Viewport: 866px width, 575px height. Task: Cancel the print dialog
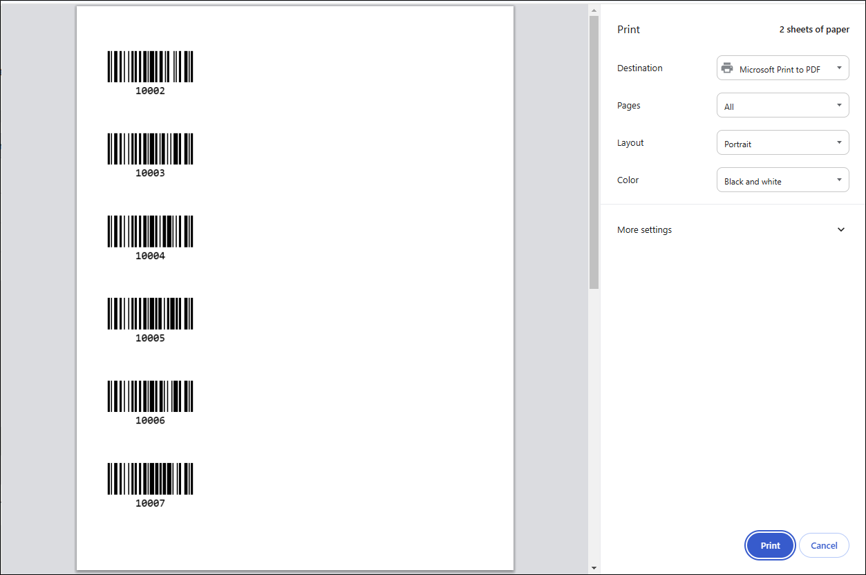point(824,545)
